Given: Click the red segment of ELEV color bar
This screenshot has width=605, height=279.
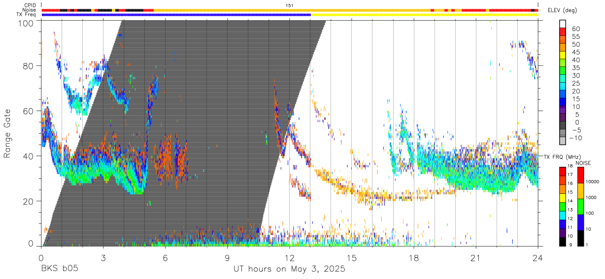Looking at the screenshot, I should (x=563, y=31).
